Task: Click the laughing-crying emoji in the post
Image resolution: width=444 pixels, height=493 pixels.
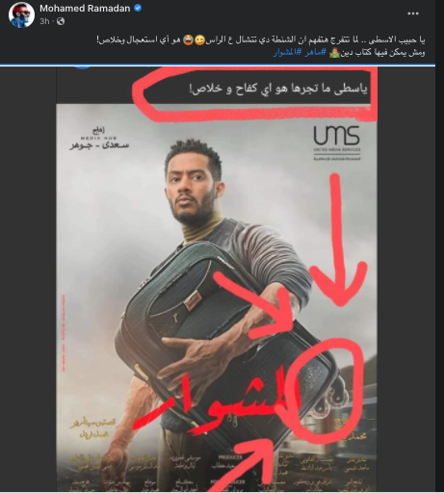Action: [x=189, y=40]
